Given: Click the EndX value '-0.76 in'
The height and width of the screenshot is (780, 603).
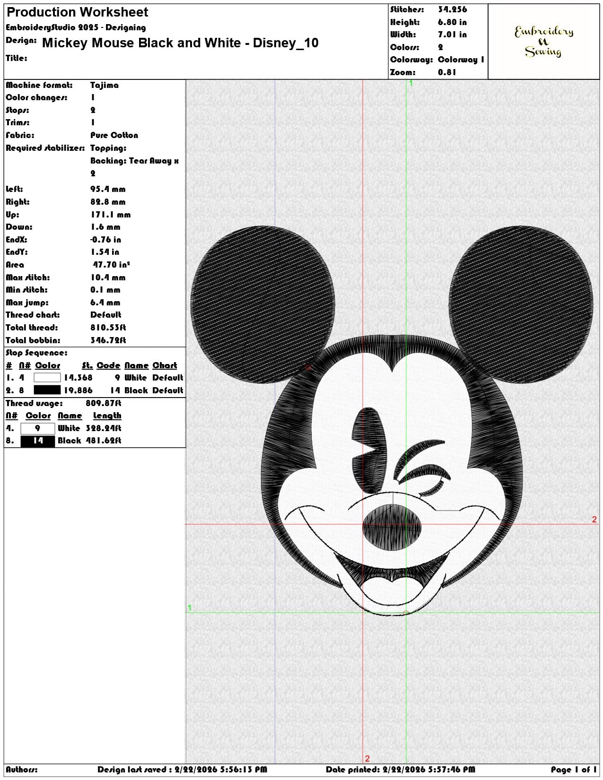Looking at the screenshot, I should (105, 239).
